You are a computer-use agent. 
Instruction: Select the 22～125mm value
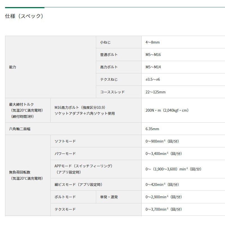click(x=156, y=92)
